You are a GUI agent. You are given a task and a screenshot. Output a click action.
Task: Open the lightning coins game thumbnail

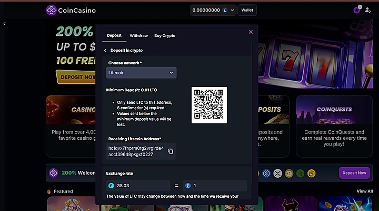[x=345, y=204]
